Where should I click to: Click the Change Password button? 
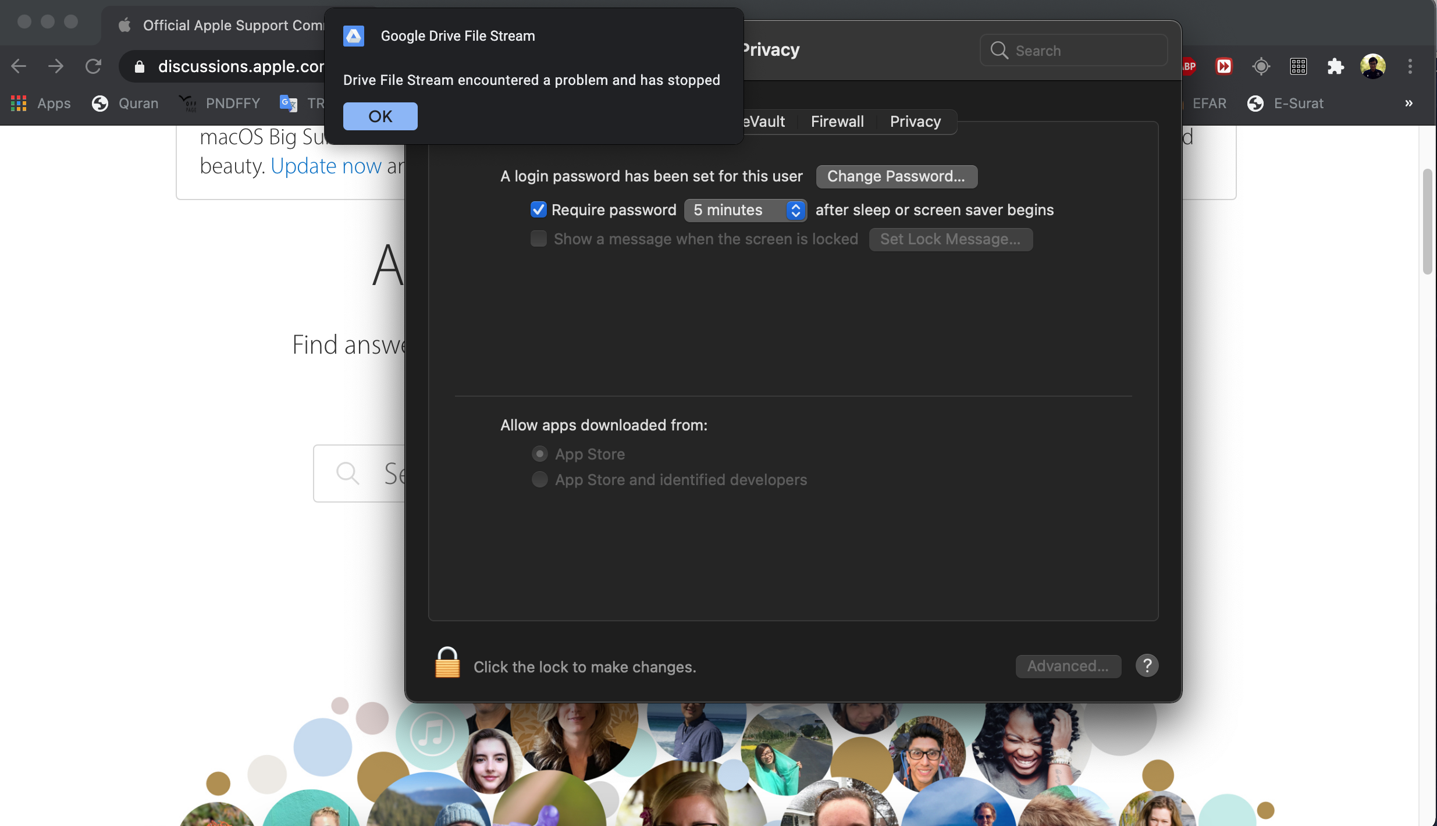point(896,176)
